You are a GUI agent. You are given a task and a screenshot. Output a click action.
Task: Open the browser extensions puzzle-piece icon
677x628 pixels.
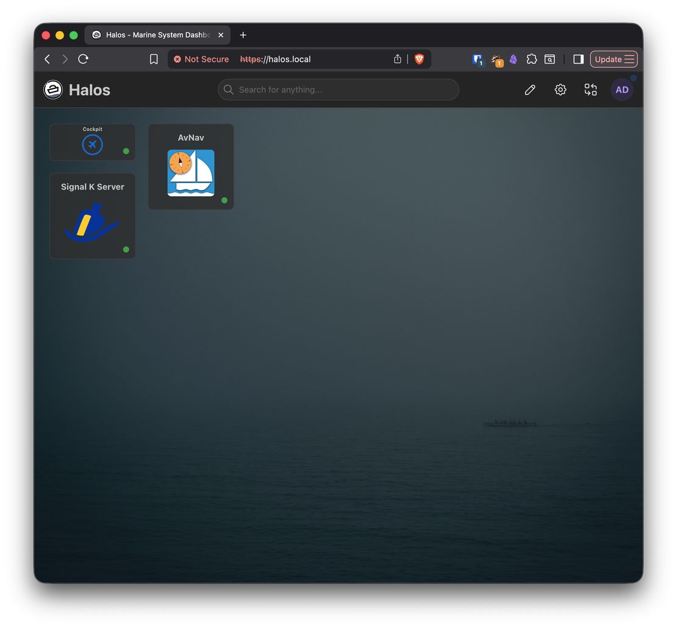point(531,59)
